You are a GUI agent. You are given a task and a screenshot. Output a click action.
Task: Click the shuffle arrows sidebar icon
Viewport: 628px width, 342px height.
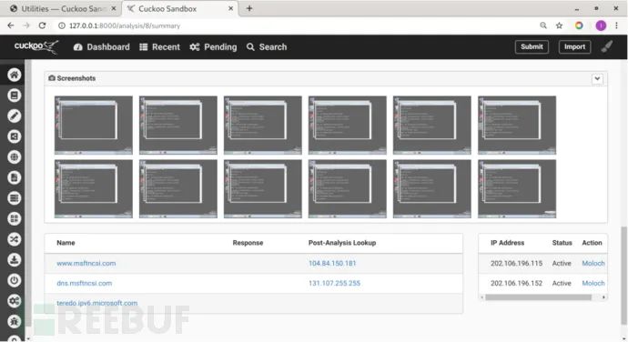[14, 239]
